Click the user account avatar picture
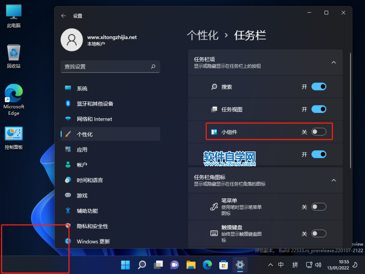The image size is (365, 274). point(72,40)
